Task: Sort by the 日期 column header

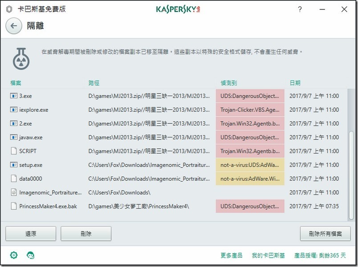Action: pyautogui.click(x=295, y=83)
